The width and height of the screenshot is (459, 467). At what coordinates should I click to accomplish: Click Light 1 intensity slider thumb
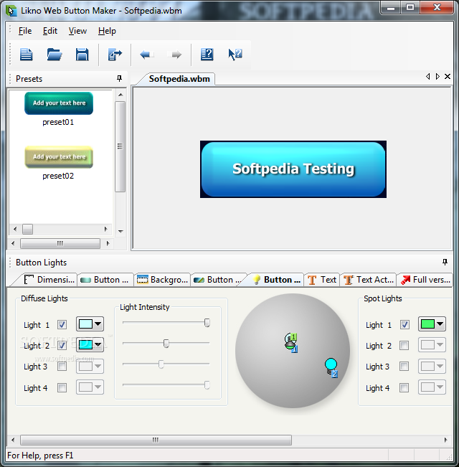coord(207,323)
